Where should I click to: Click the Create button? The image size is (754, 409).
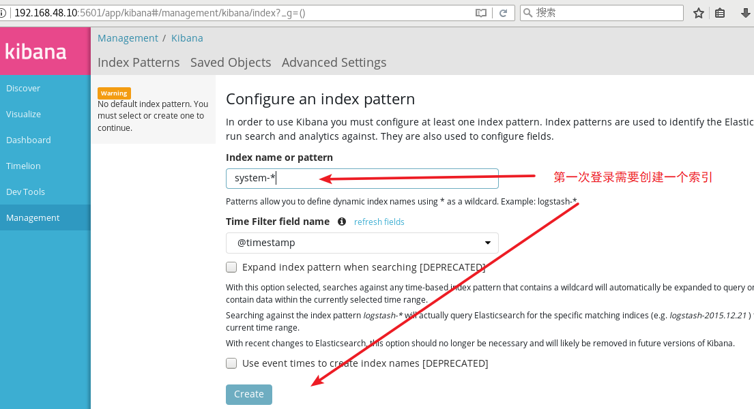pyautogui.click(x=249, y=394)
